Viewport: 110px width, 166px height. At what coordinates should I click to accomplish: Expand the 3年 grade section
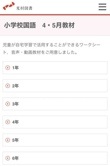[x=55, y=104]
